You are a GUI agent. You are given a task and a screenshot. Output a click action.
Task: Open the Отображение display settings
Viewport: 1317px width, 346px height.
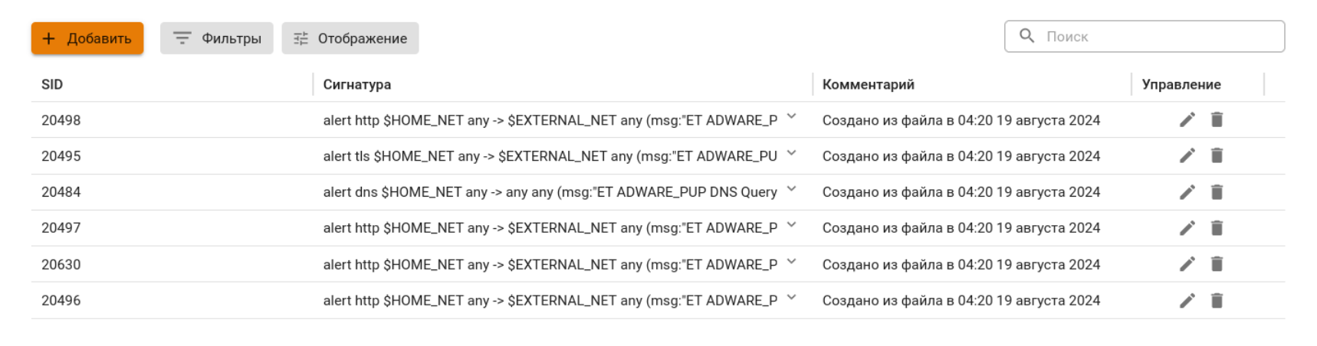(350, 38)
